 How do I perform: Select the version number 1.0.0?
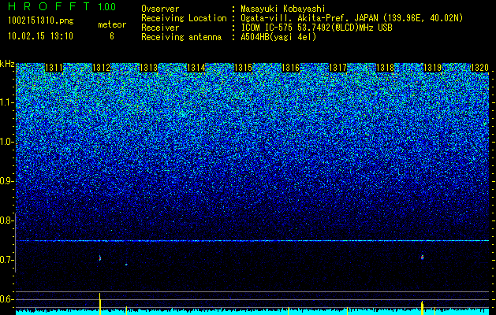107,7
